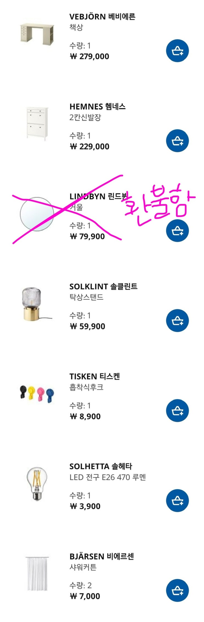This screenshot has width=204, height=622.
Task: Add SOLKLINT table lamp to cart
Action: click(177, 320)
